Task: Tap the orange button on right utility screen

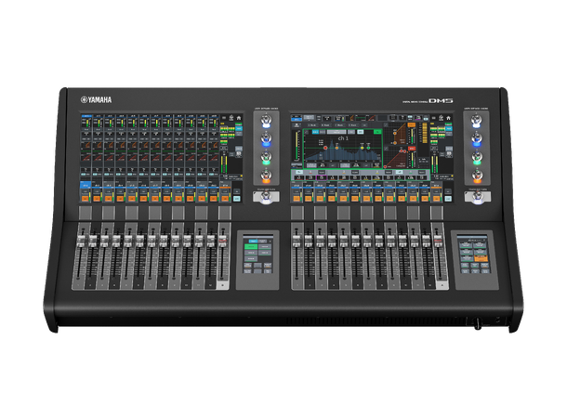Action: (x=481, y=258)
